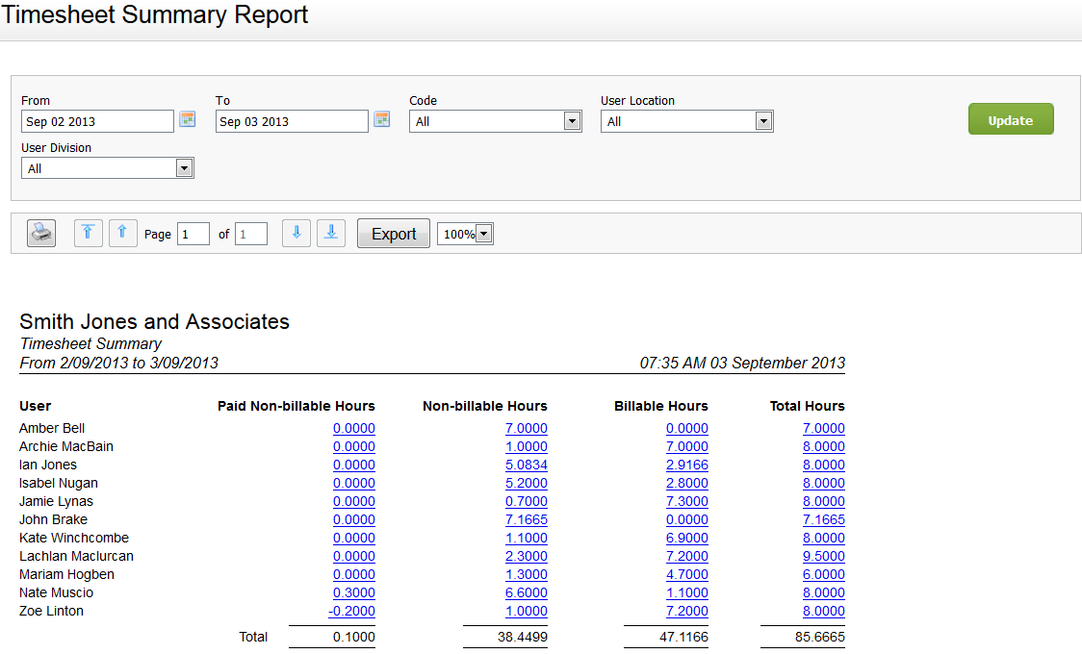The height and width of the screenshot is (654, 1082).
Task: Click Ian Jones's Non-billable Hours value
Action: pyautogui.click(x=526, y=465)
